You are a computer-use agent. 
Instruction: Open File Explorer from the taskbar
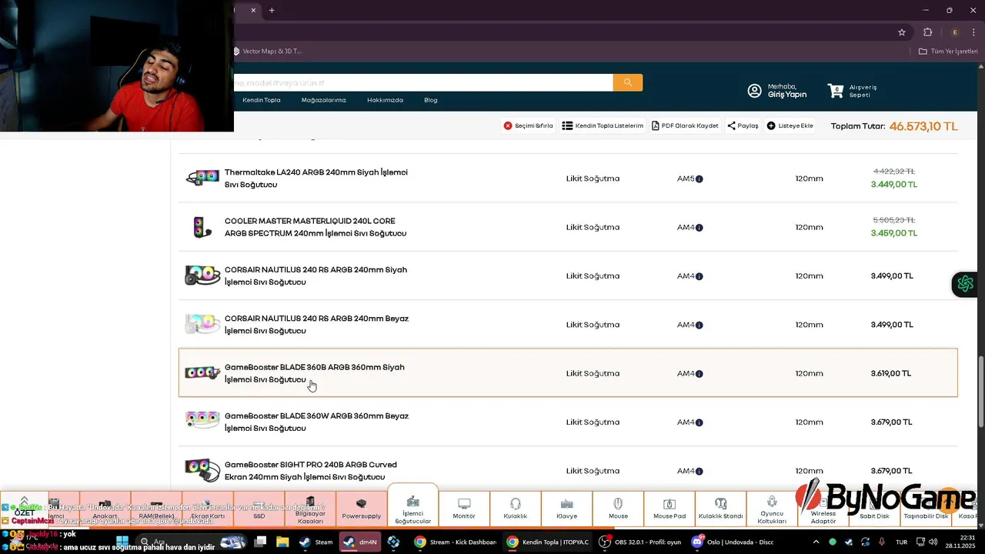click(282, 542)
